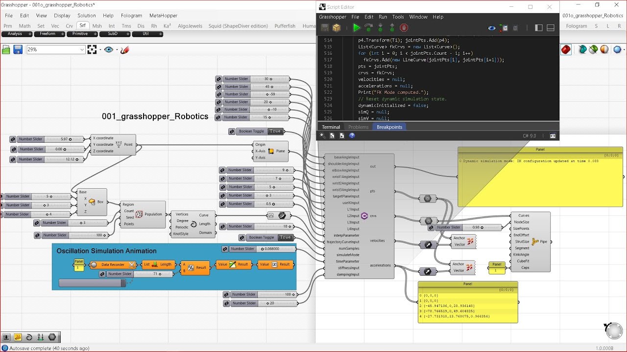
Task: Click the 001_grasshopper_Robotics title label
Action: (155, 116)
